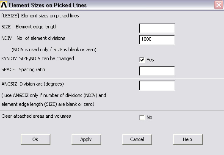Click the NDIV field containing 1000

coord(157,40)
